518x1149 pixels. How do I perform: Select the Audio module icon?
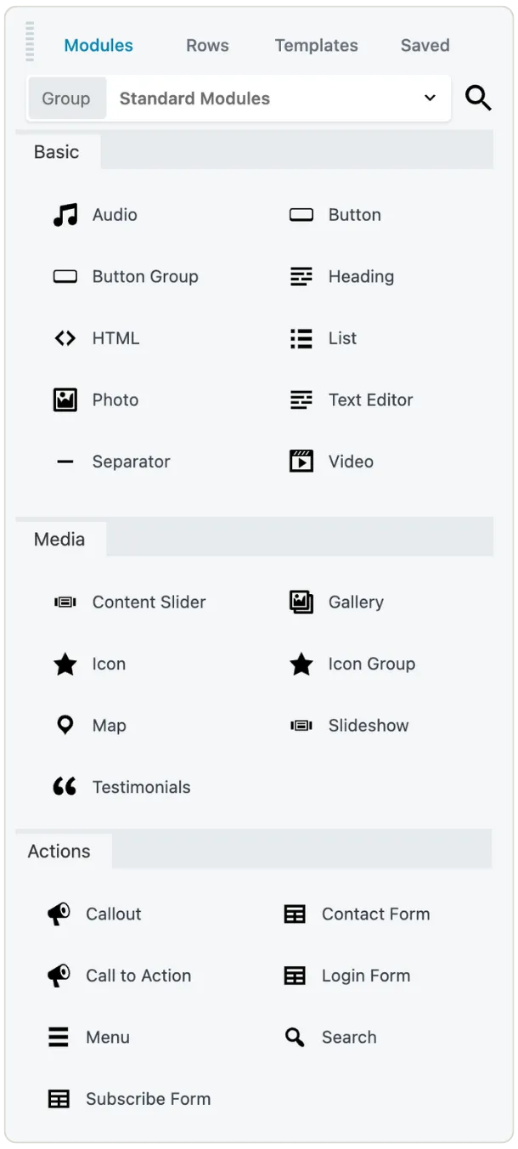coord(65,214)
